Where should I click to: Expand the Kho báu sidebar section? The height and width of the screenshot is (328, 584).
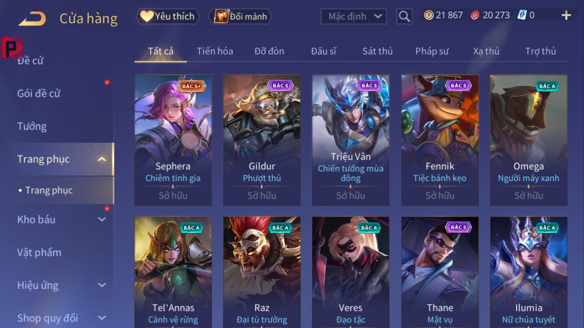(x=102, y=219)
